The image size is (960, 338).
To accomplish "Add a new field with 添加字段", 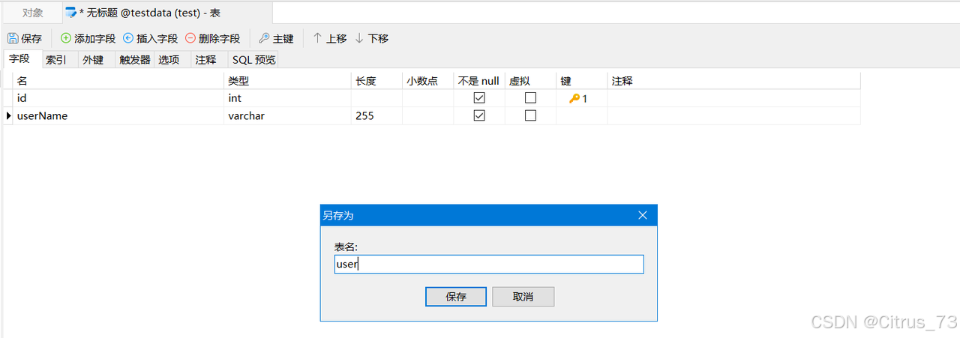I will coord(88,38).
